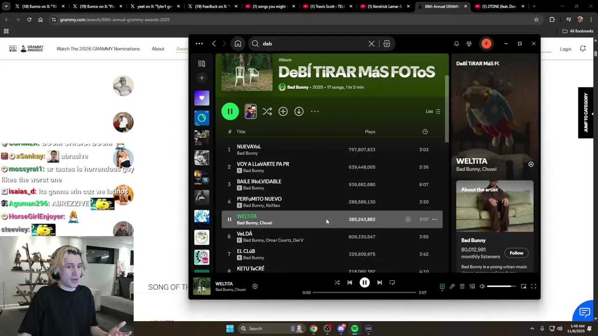This screenshot has height=336, width=598.
Task: Expand Your Library sidebar
Action: pyautogui.click(x=202, y=63)
